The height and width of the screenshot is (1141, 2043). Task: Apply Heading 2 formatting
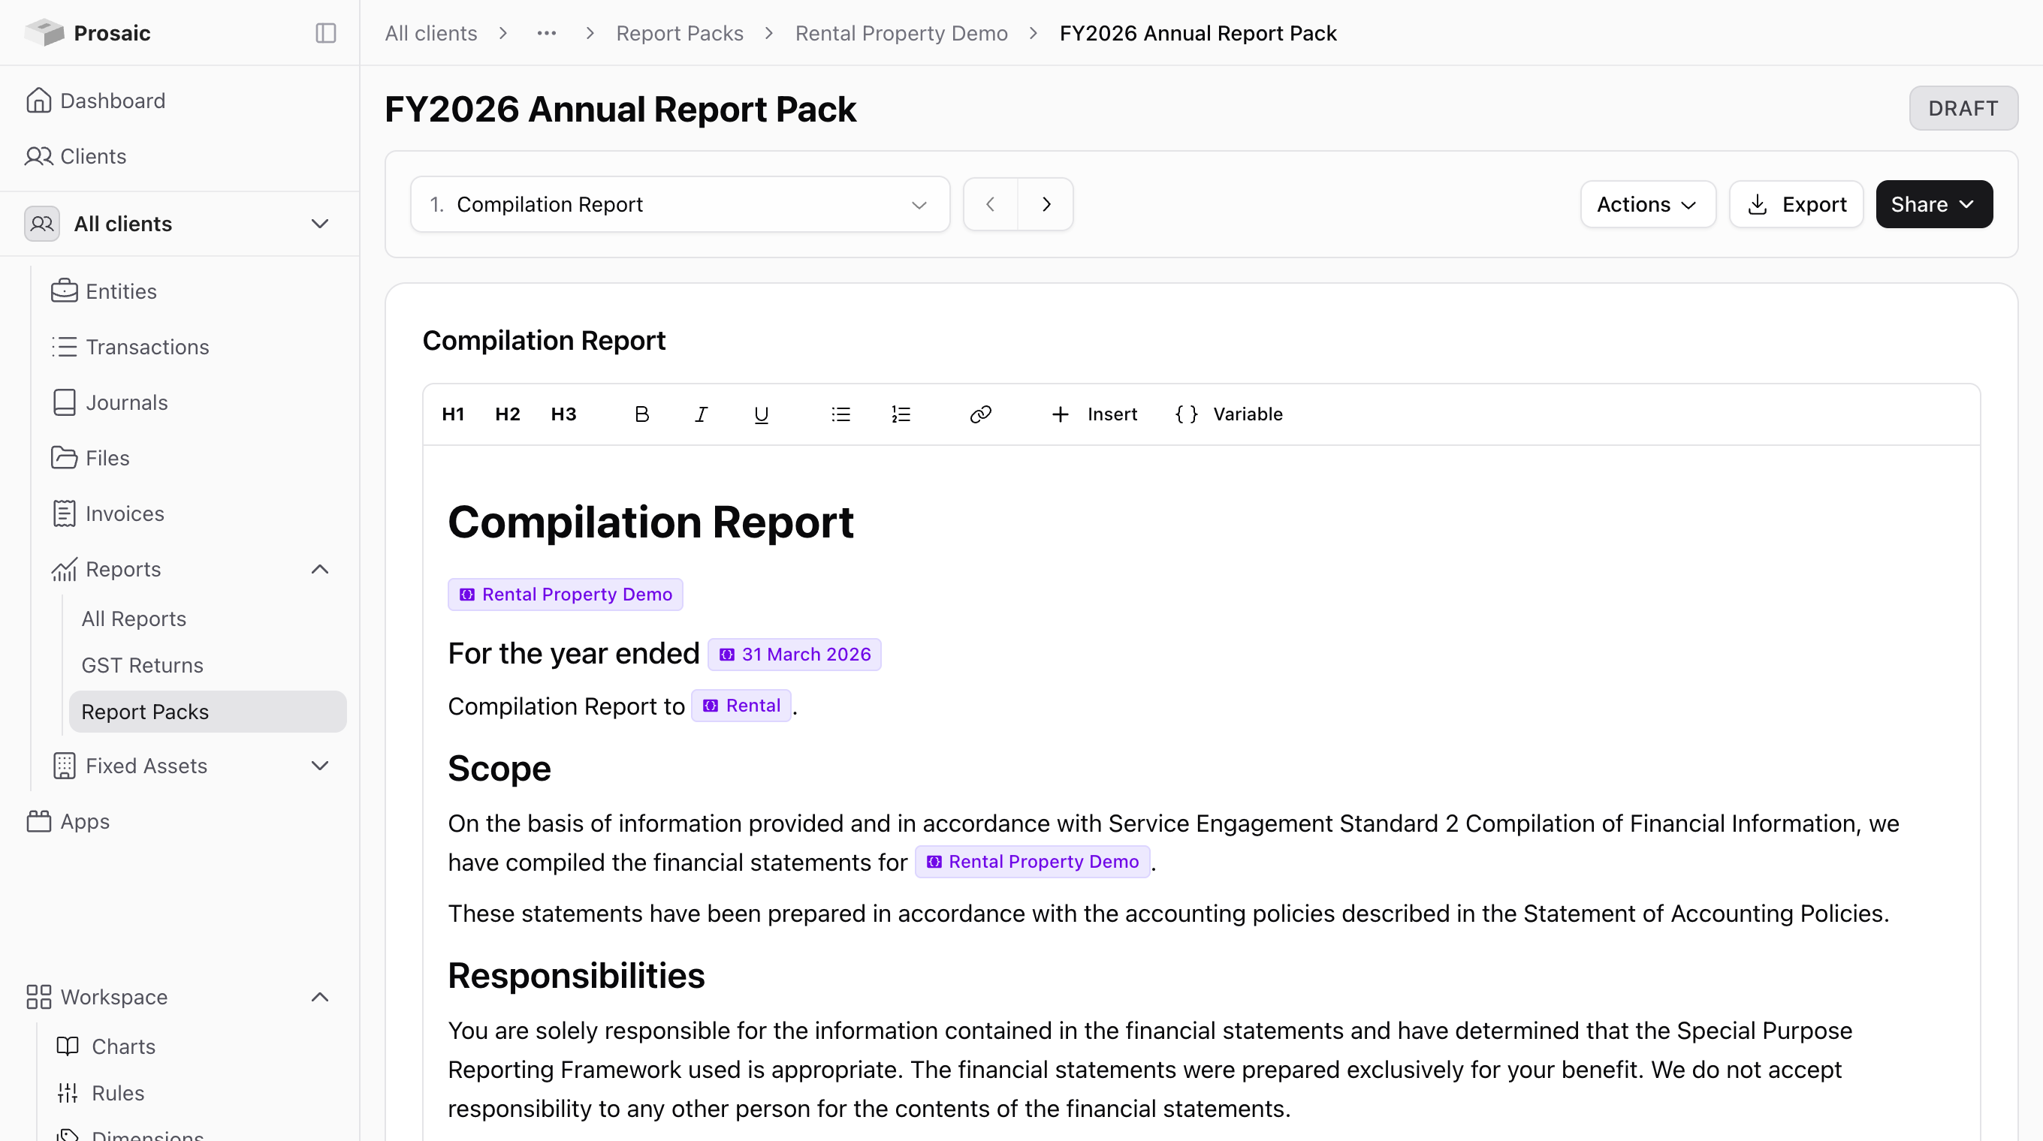508,414
